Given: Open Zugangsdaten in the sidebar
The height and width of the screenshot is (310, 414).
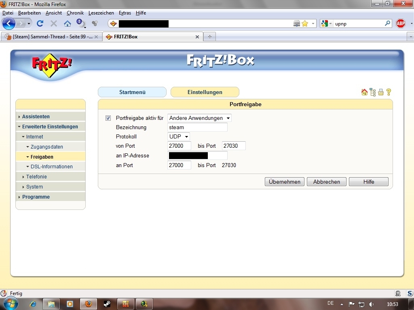Looking at the screenshot, I should [x=46, y=147].
